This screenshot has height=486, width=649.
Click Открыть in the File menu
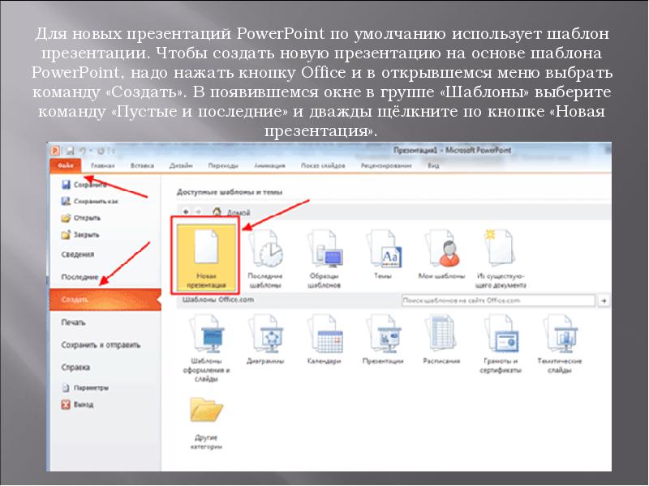pos(81,218)
